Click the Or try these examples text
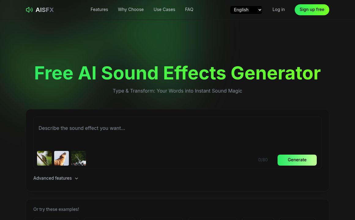Viewport: 355px width, 220px height. [56, 209]
